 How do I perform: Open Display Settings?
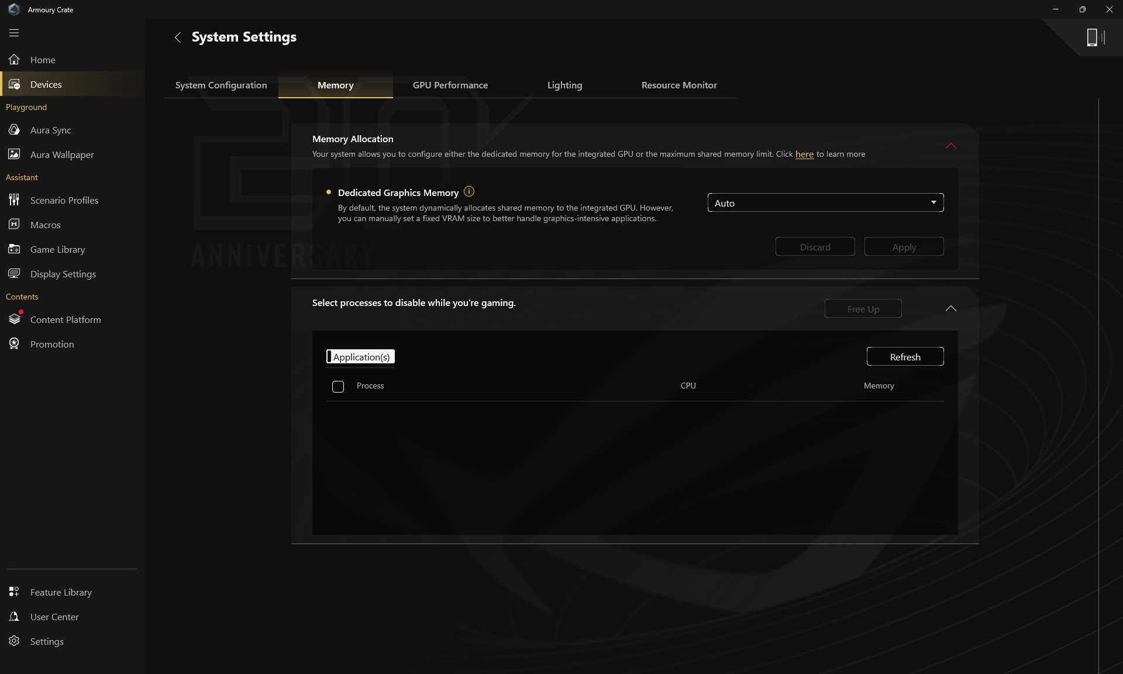(x=73, y=274)
